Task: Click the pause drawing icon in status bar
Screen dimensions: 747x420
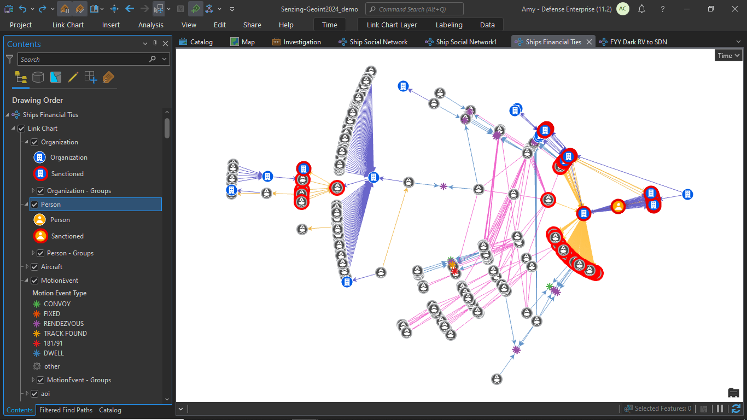Action: pos(720,409)
